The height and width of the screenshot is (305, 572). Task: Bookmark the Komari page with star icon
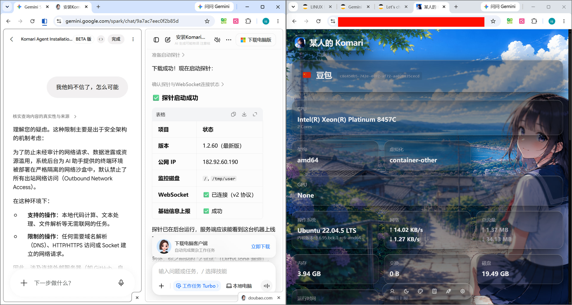[493, 21]
